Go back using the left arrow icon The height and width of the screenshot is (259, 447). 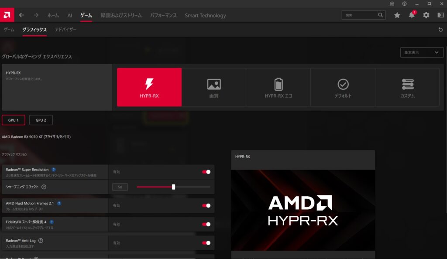tap(21, 15)
